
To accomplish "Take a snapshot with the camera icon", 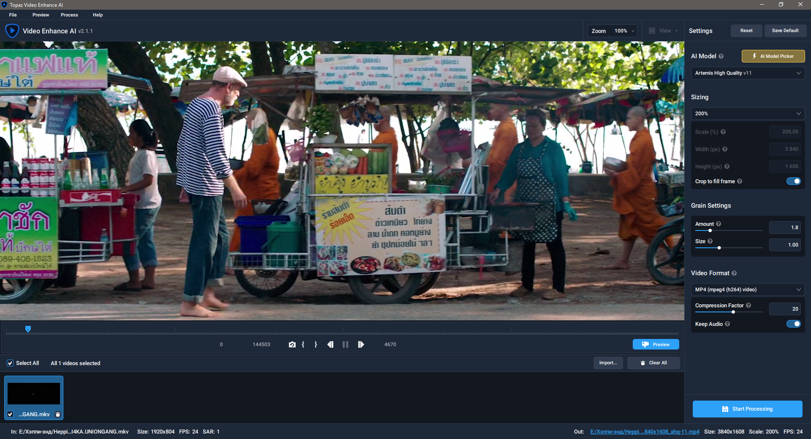I will coord(292,344).
